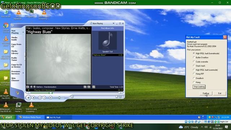231x130 pixels.
Task: Click the Stop Leaking button
Action: 199,87
